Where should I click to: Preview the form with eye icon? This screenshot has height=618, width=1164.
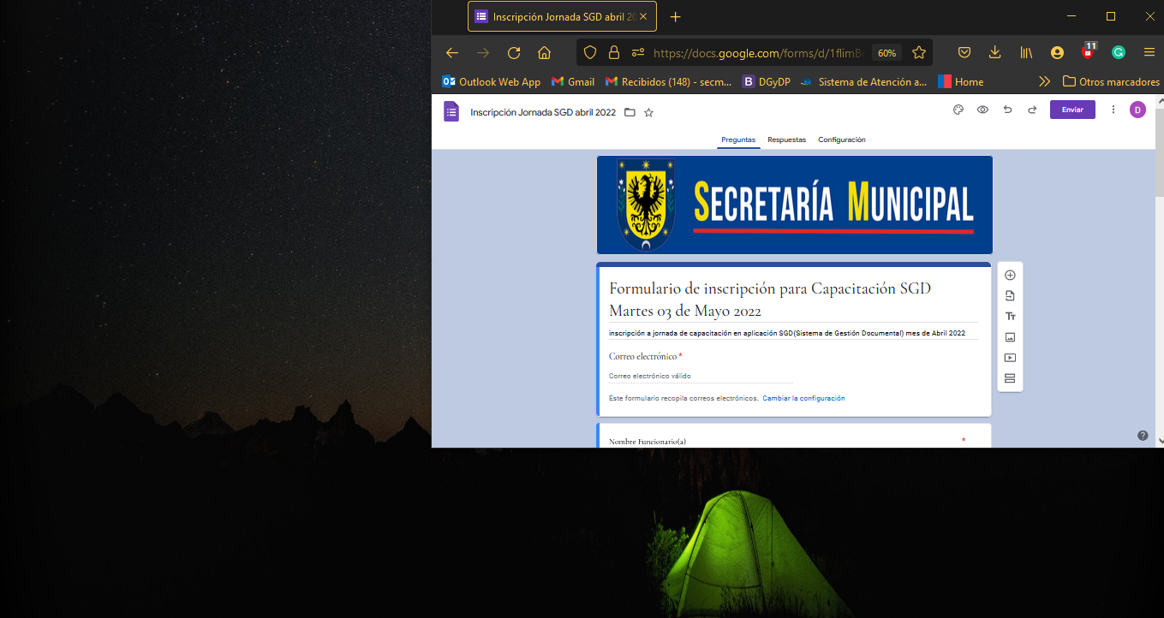(x=983, y=110)
